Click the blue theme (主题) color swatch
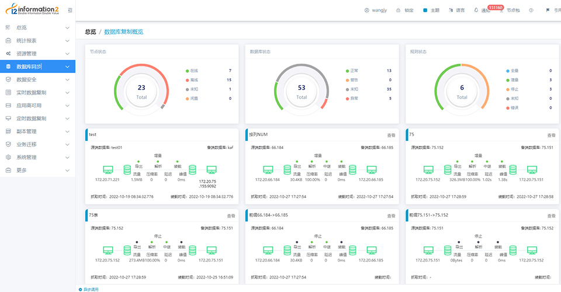 tap(425, 11)
